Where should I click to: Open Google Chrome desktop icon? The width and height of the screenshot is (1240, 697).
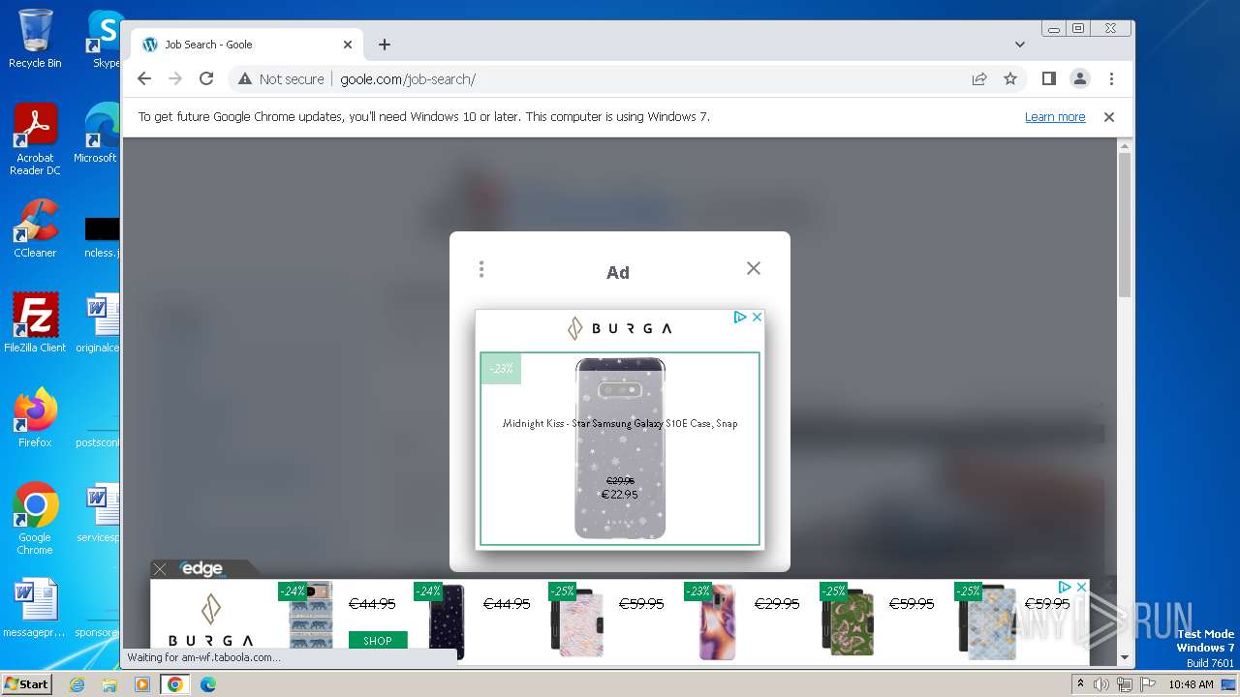(x=35, y=519)
